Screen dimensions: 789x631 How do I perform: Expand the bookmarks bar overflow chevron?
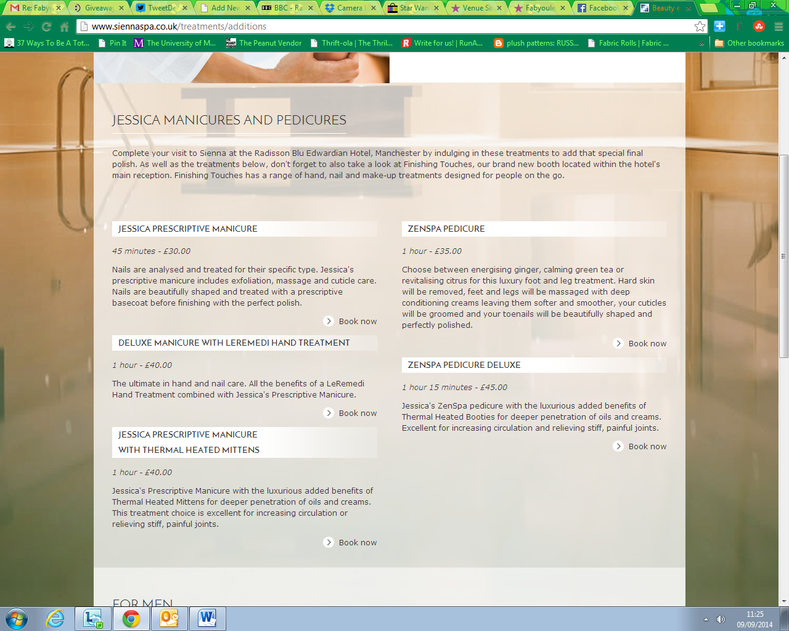(x=701, y=43)
